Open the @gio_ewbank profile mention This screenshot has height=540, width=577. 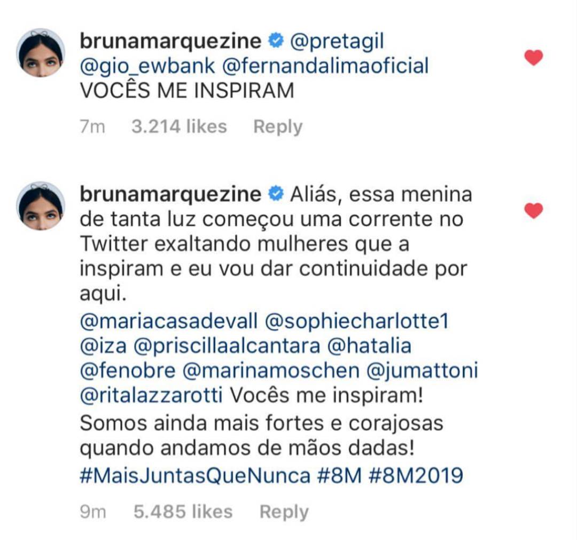(147, 66)
